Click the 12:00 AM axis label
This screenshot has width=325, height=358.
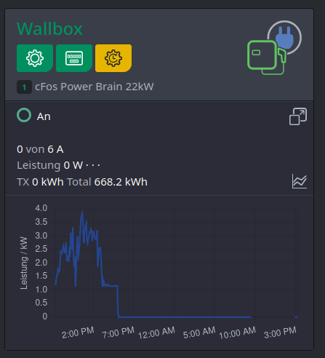[156, 333]
